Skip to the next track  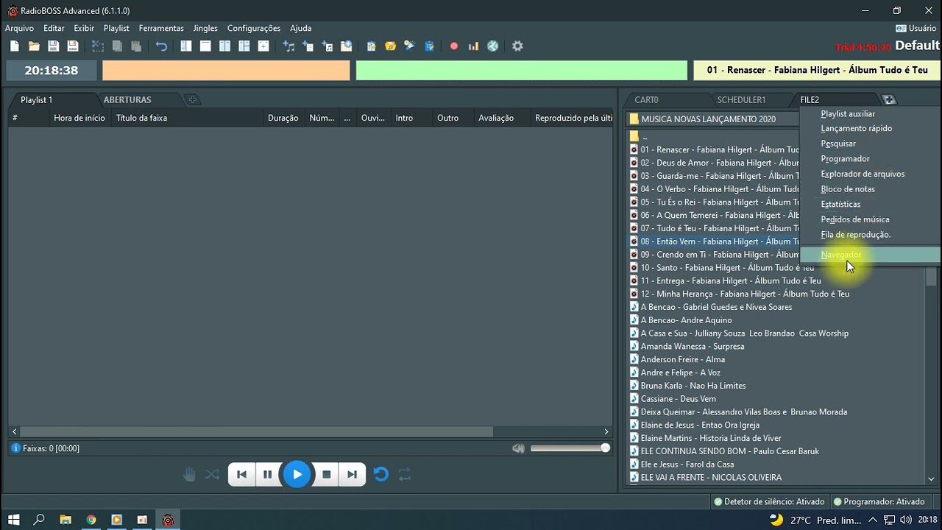point(352,474)
